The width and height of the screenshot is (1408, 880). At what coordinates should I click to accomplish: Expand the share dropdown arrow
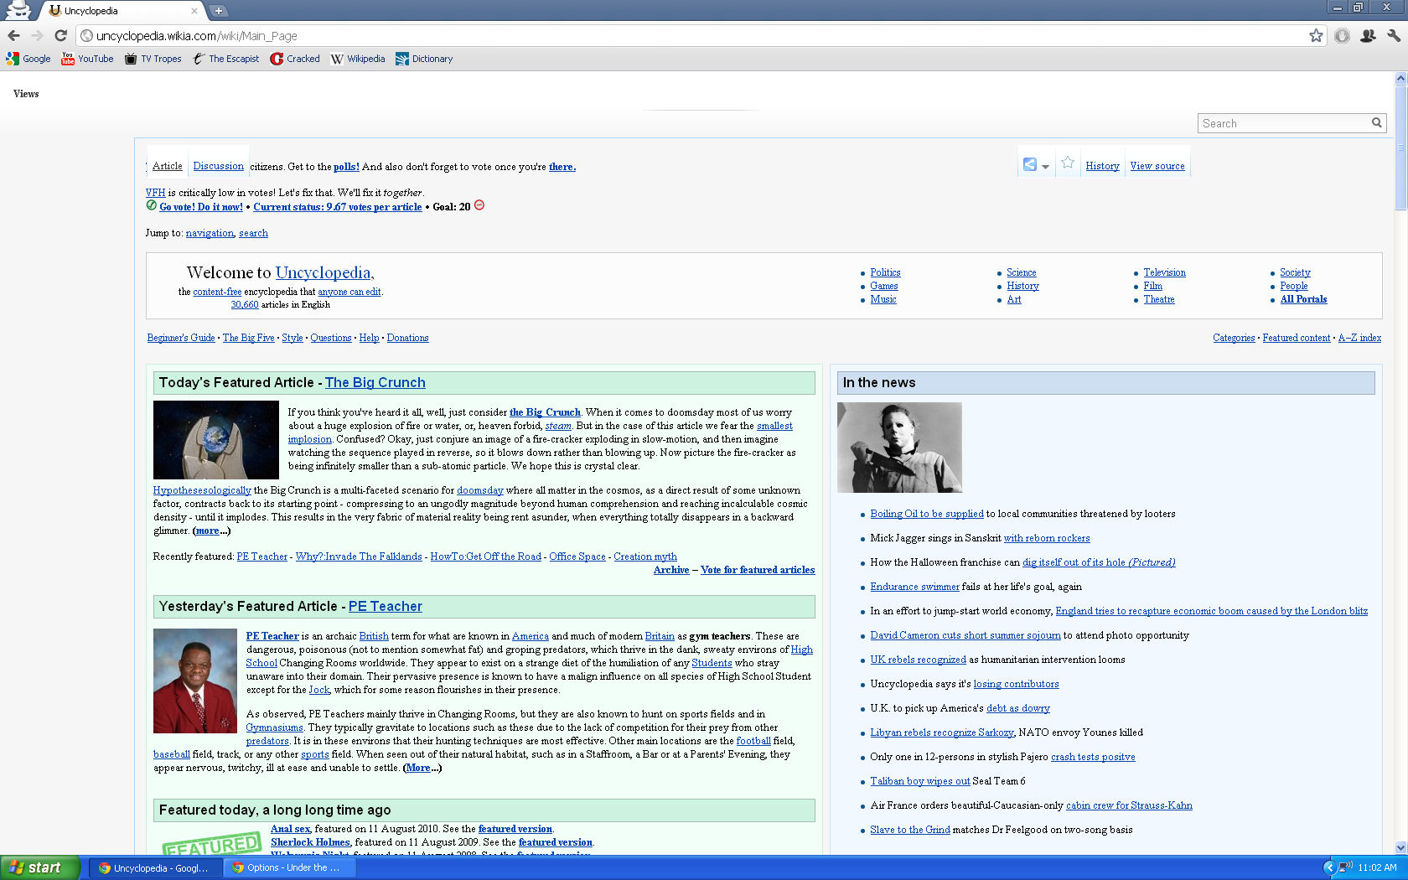[1045, 167]
